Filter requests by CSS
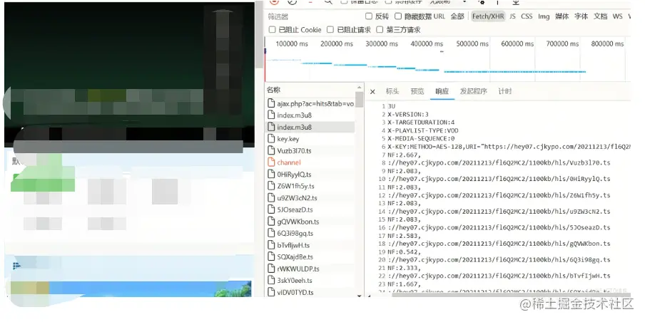 (527, 16)
